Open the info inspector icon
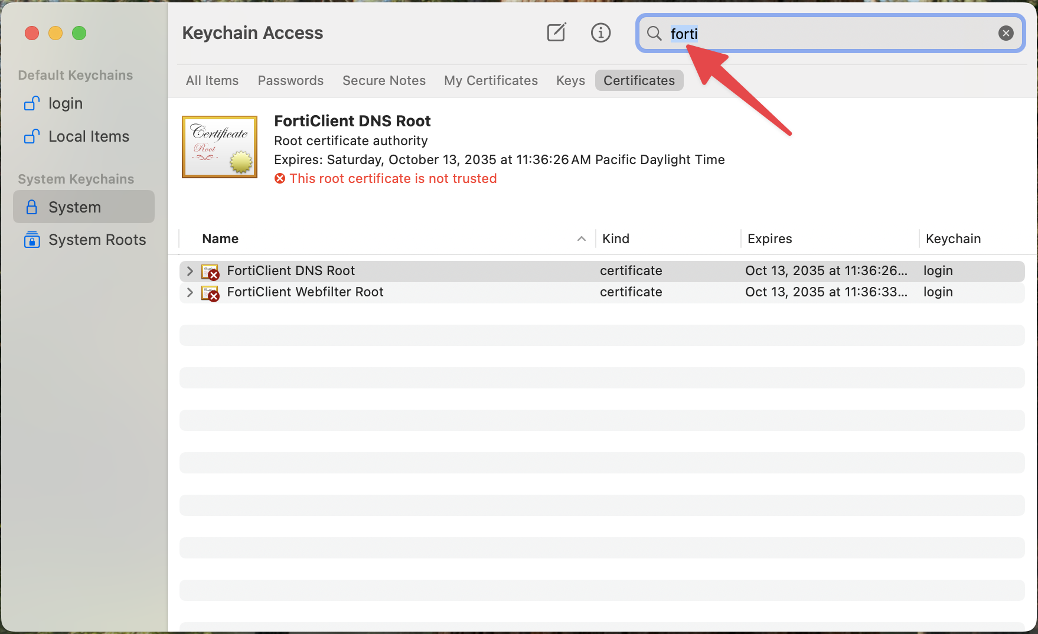This screenshot has width=1038, height=634. click(600, 33)
